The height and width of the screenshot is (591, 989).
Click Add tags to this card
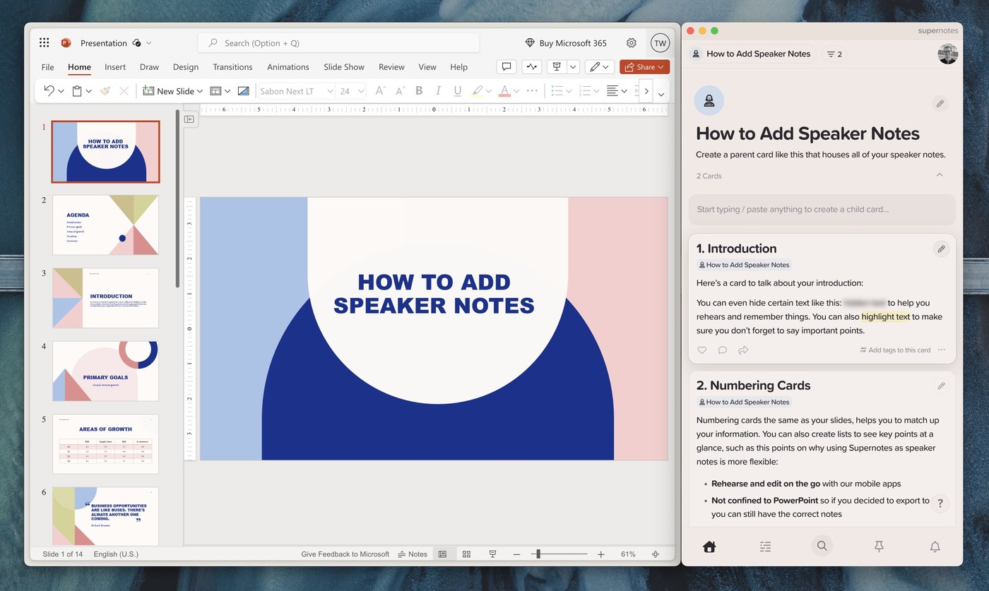click(x=895, y=350)
